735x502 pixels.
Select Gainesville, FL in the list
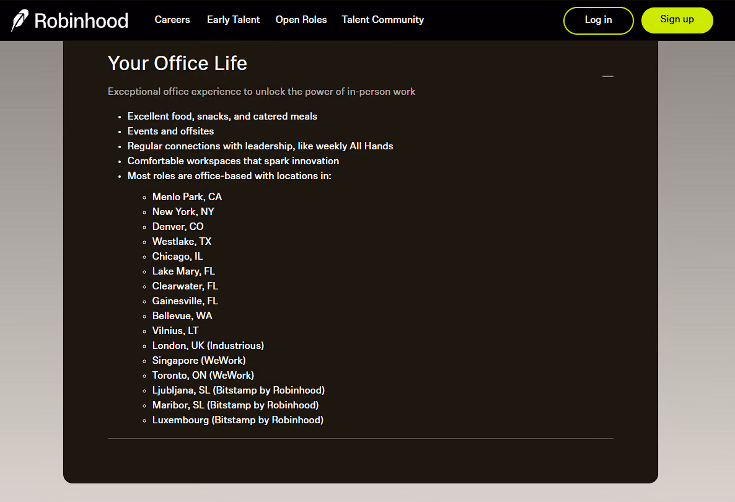(185, 301)
